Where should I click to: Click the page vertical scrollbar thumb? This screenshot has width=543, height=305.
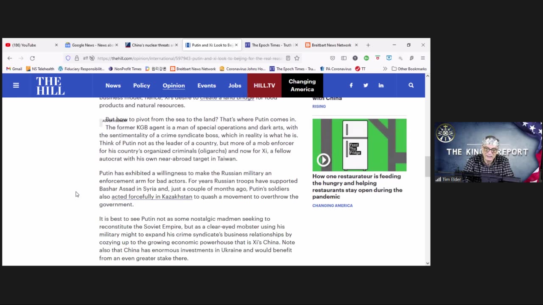[428, 166]
